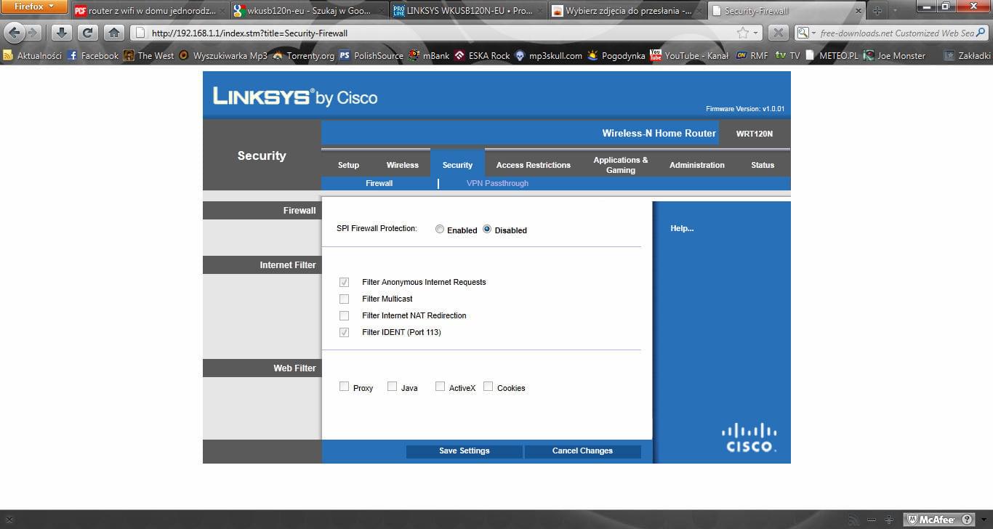This screenshot has width=993, height=529.
Task: Open the Administration tab
Action: [x=697, y=165]
